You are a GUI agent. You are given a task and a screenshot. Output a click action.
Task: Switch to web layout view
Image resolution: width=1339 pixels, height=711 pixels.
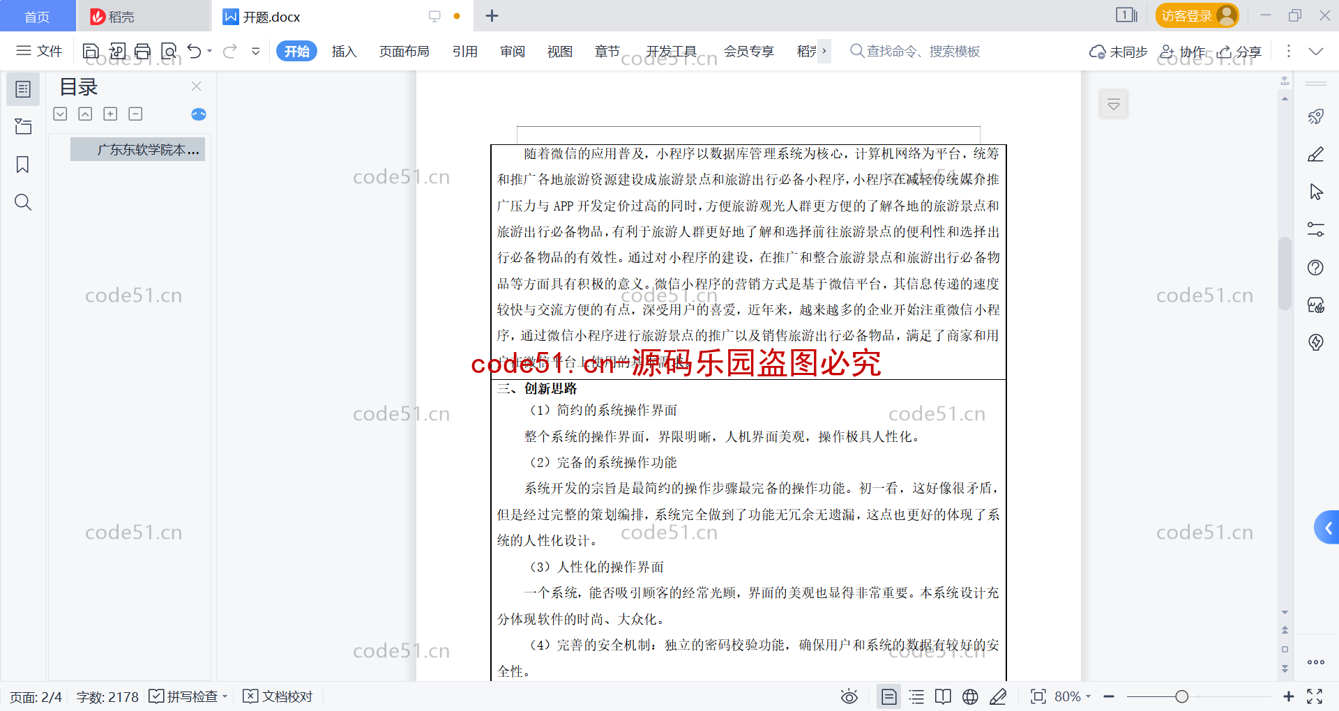(970, 696)
